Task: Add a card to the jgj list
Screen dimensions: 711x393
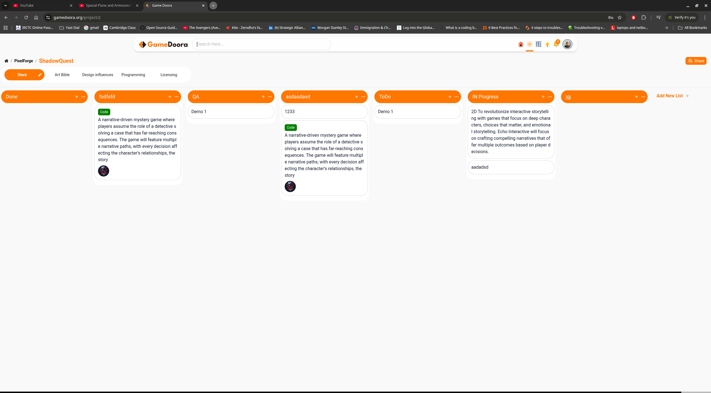Action: [637, 97]
